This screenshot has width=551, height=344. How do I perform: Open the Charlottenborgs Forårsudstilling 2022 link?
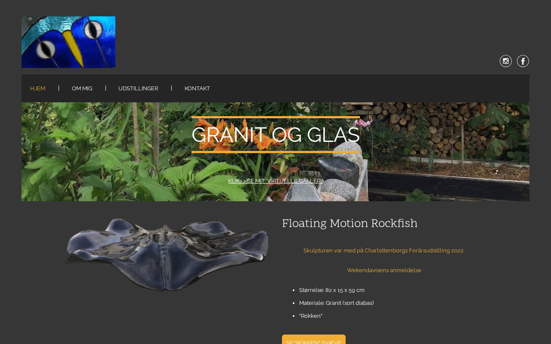coord(384,250)
